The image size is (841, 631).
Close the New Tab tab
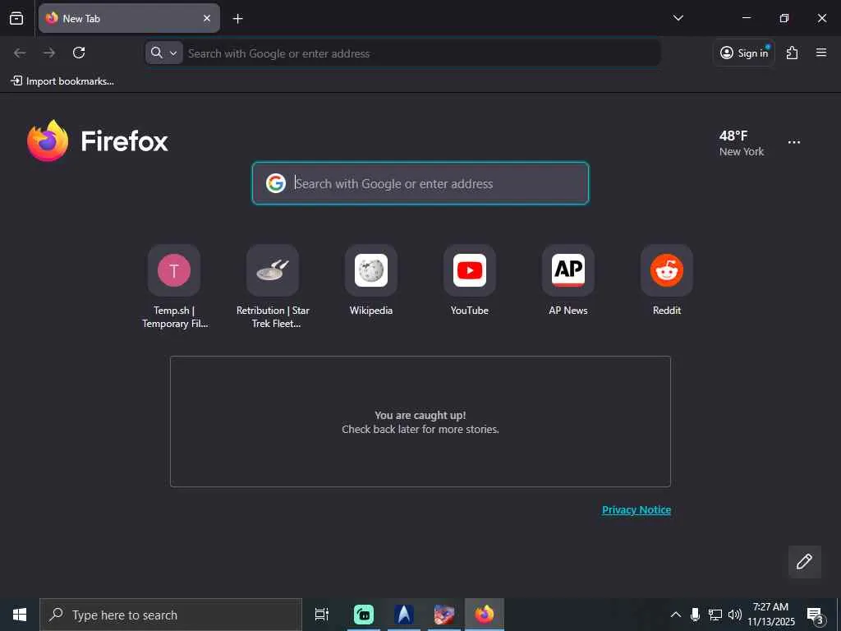(x=207, y=18)
